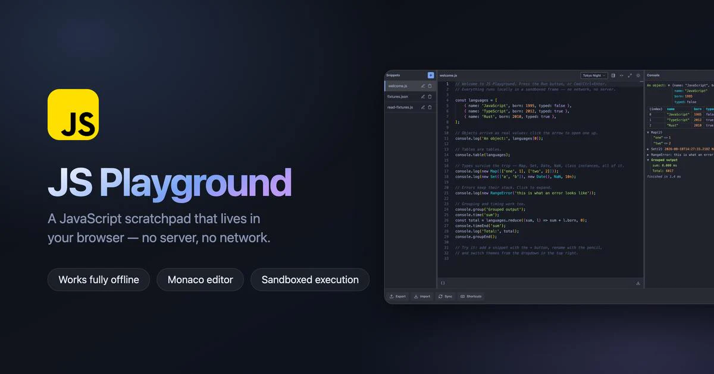The image size is (714, 374).
Task: Delete read-fixtures.js with the trash icon
Action: pos(430,107)
